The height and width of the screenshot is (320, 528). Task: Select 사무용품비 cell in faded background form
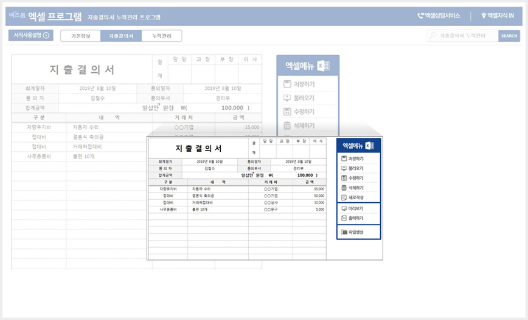pyautogui.click(x=39, y=157)
